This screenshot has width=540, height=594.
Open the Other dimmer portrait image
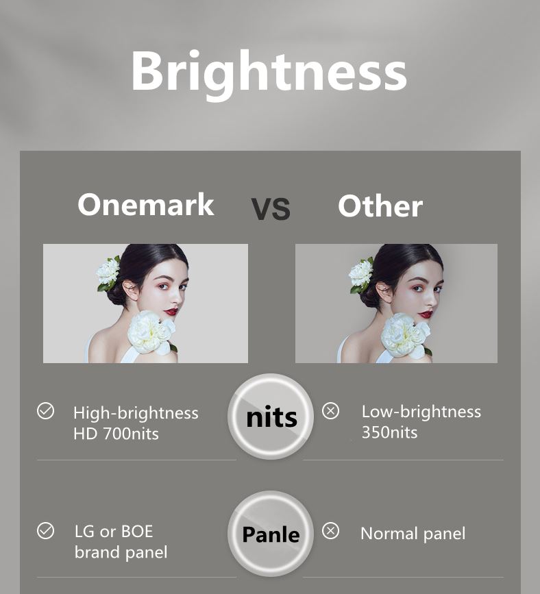396,304
